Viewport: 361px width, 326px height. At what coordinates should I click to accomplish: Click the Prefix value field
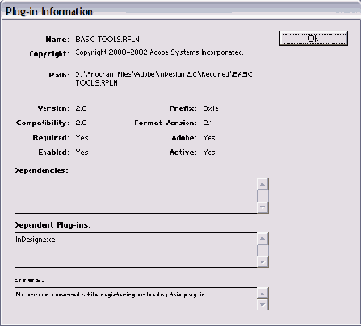211,108
